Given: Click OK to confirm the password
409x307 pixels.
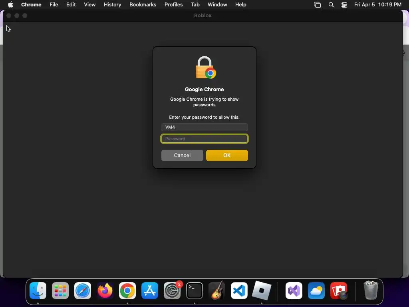Looking at the screenshot, I should click(x=227, y=155).
